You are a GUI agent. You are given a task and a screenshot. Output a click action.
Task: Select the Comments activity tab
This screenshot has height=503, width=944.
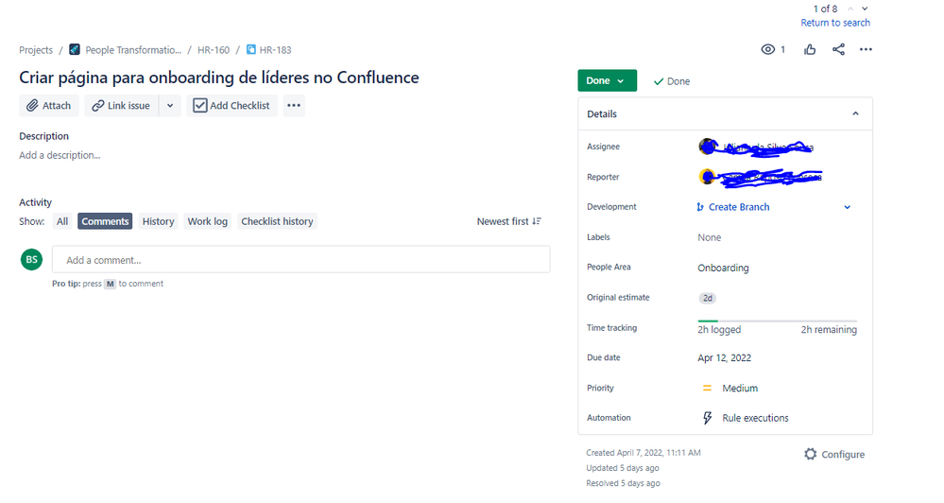click(105, 221)
